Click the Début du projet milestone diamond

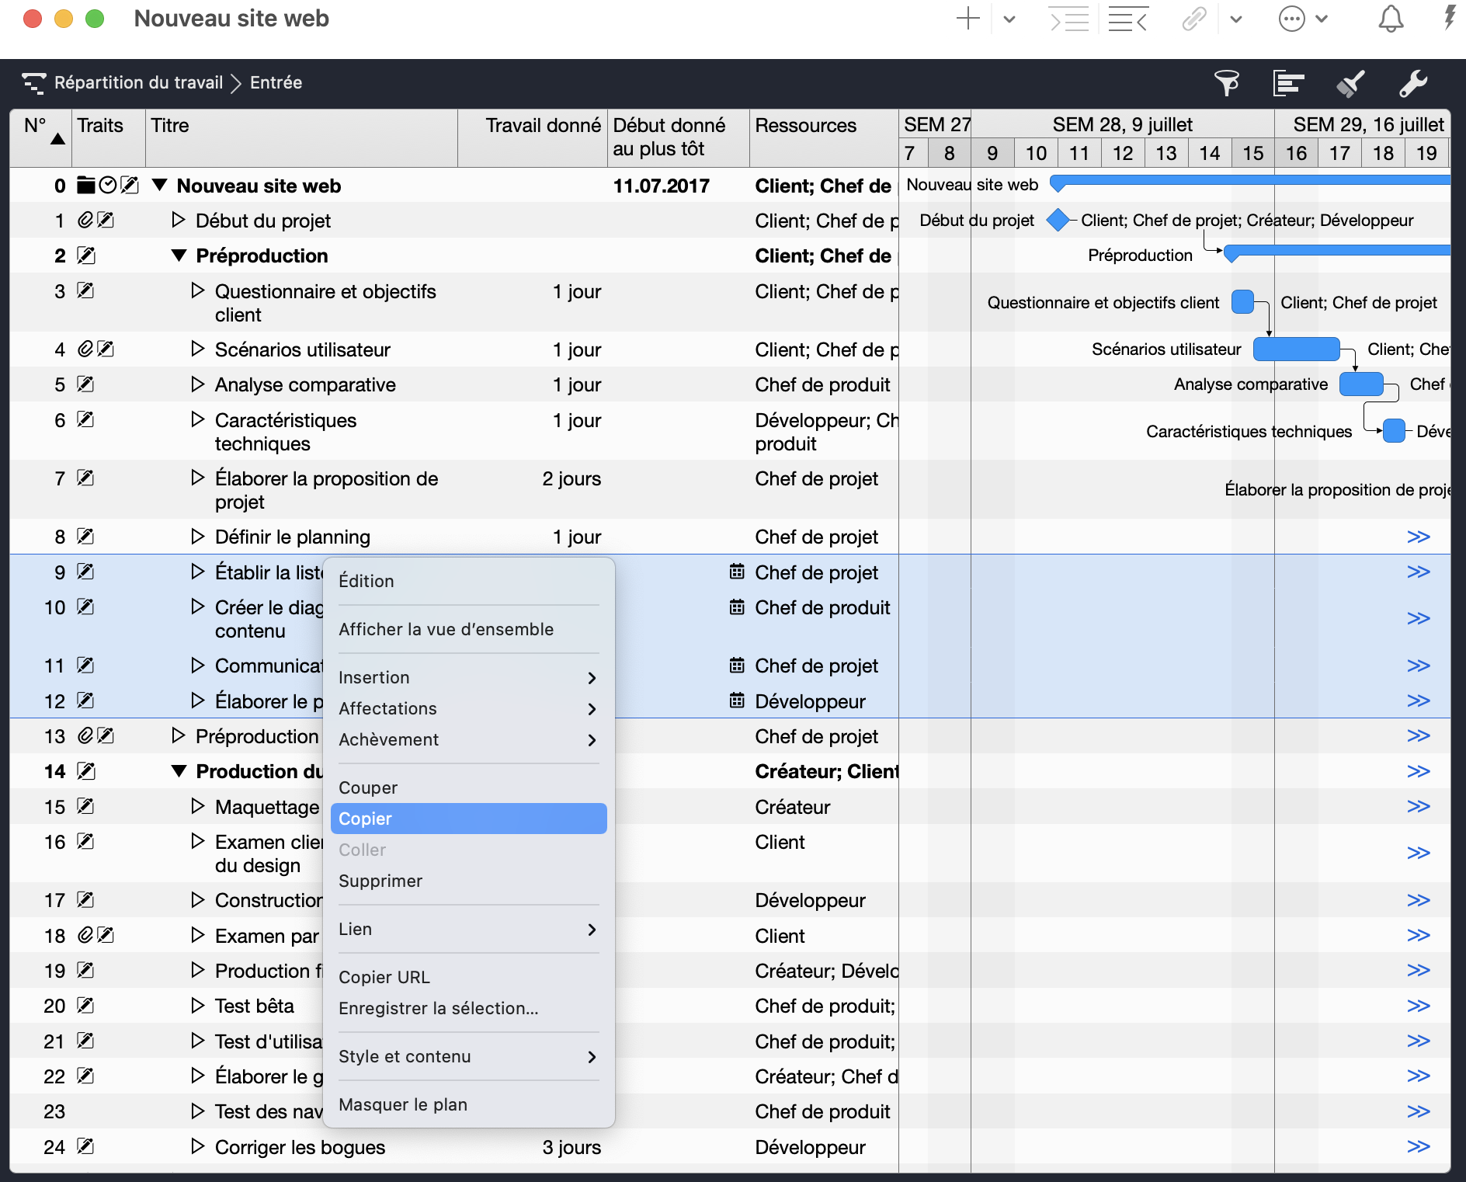[x=1058, y=221]
